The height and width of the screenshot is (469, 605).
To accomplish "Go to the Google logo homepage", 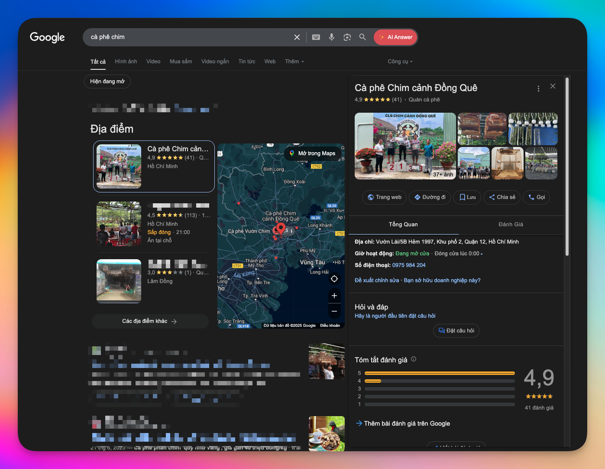I will [47, 37].
